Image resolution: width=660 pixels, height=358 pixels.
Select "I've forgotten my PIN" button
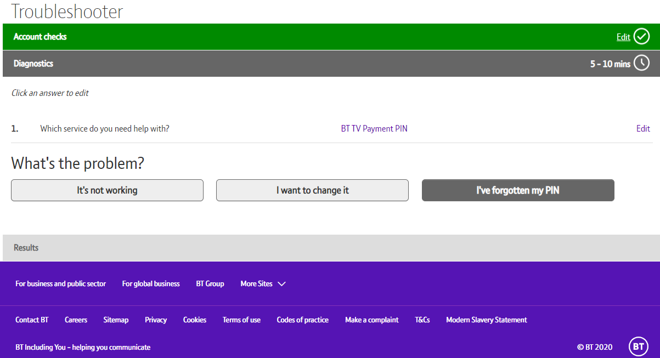tap(517, 190)
